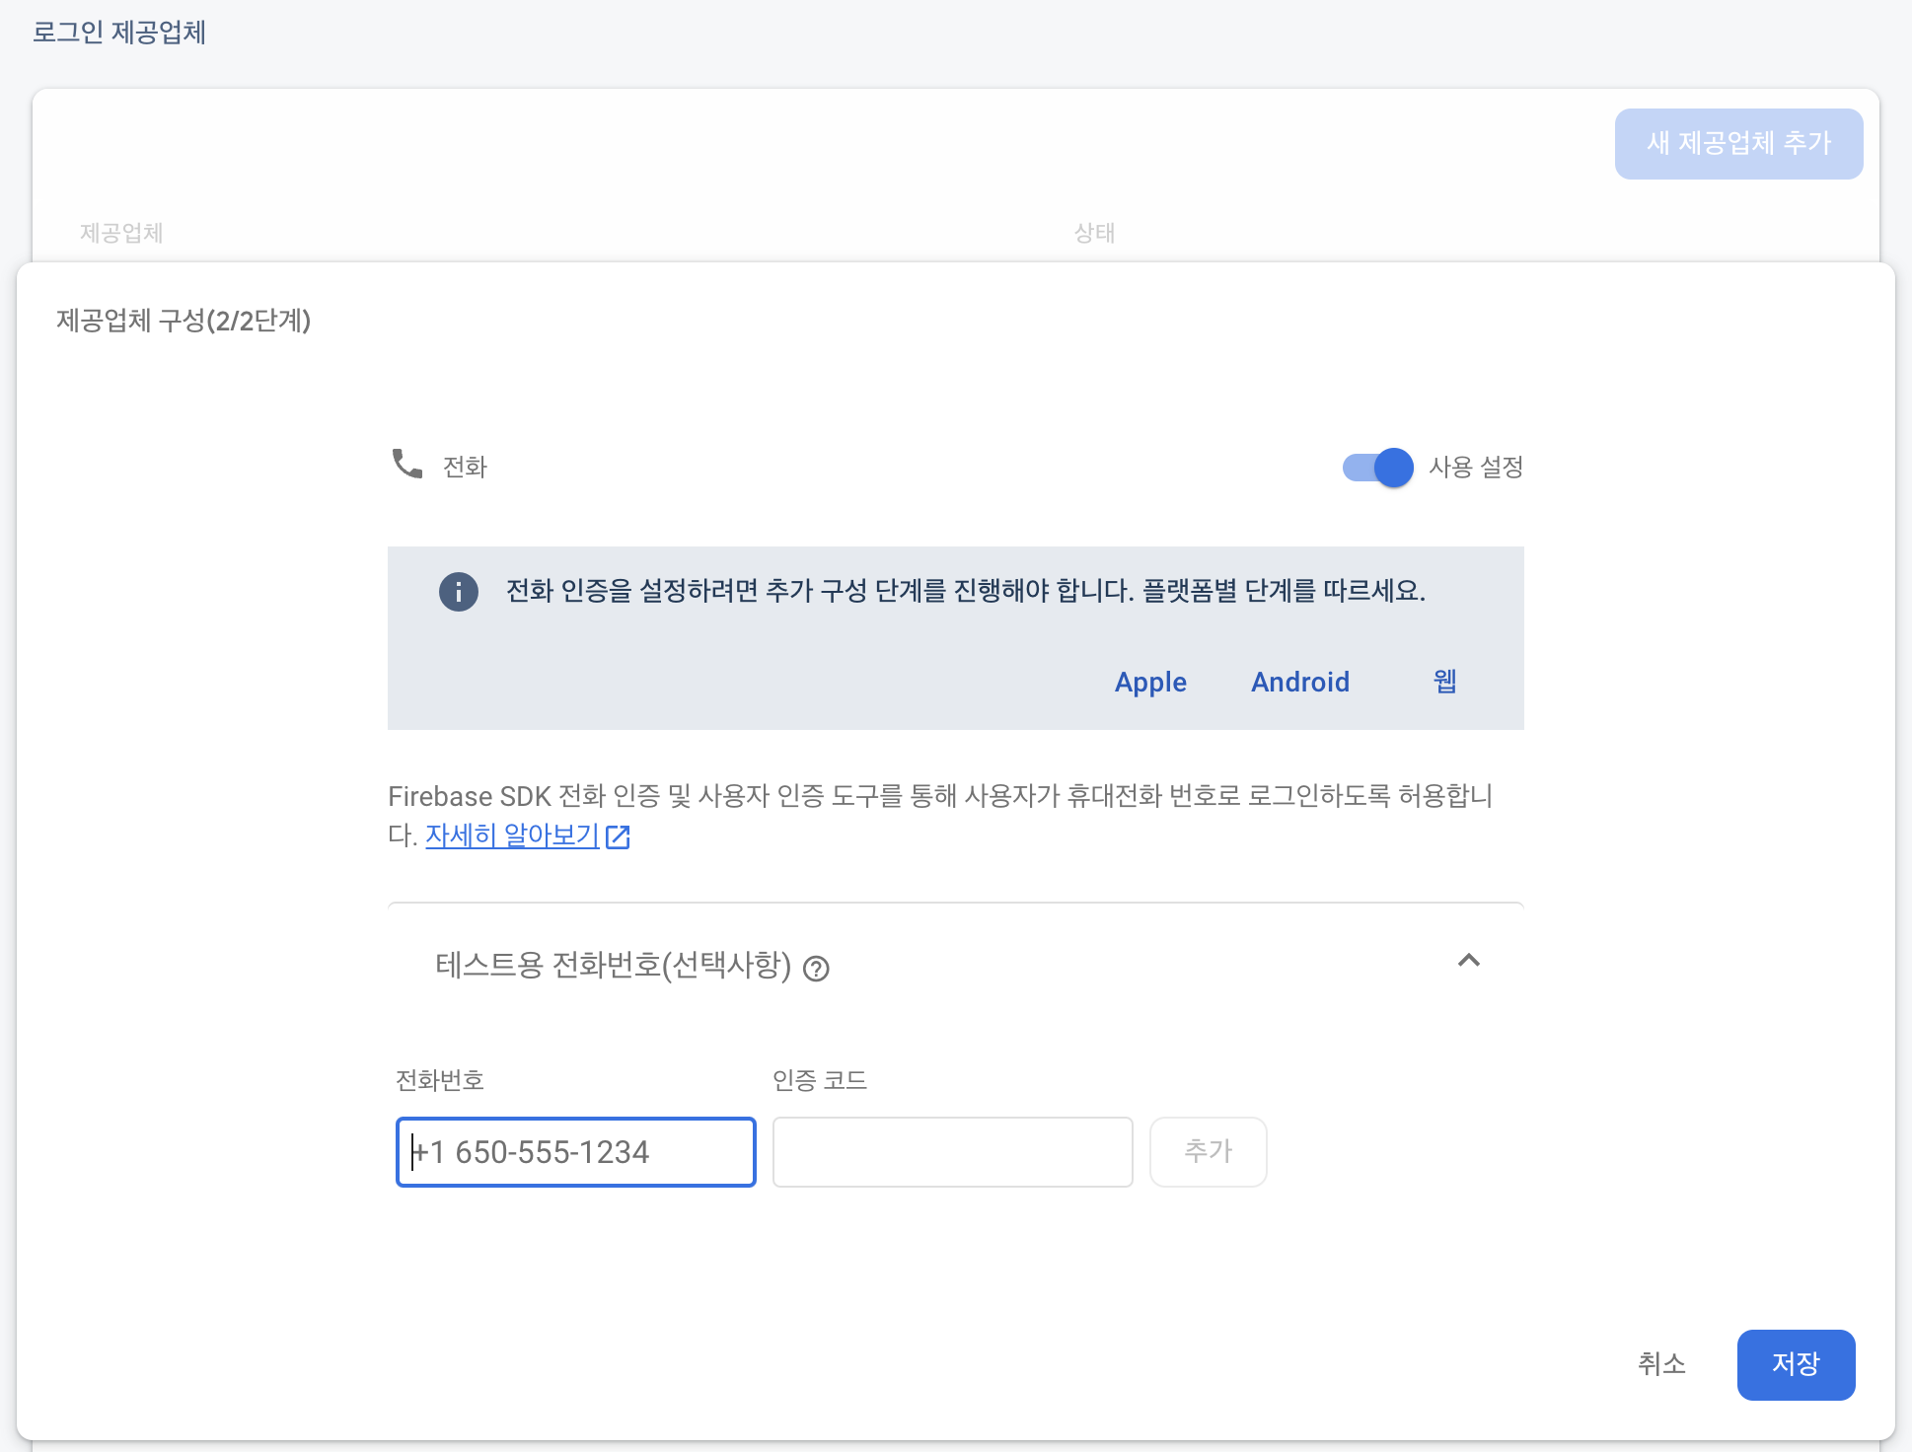Screen dimensions: 1912x1452
Task: Collapse the 테스트용 전화번호 section chevron
Action: [x=1468, y=961]
